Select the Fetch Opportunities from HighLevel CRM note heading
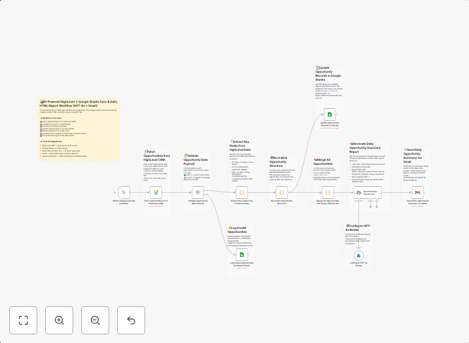The width and height of the screenshot is (469, 343). pyautogui.click(x=157, y=155)
